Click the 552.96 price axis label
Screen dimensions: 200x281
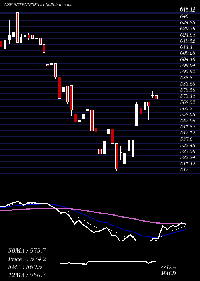188,120
